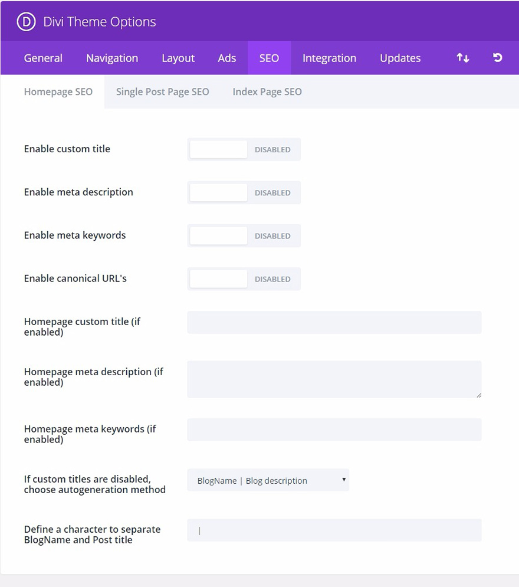Image resolution: width=519 pixels, height=587 pixels.
Task: Open the autogeneration method dropdown
Action: click(x=268, y=480)
